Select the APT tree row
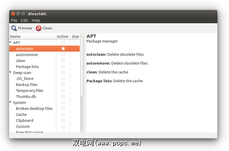 44,43
